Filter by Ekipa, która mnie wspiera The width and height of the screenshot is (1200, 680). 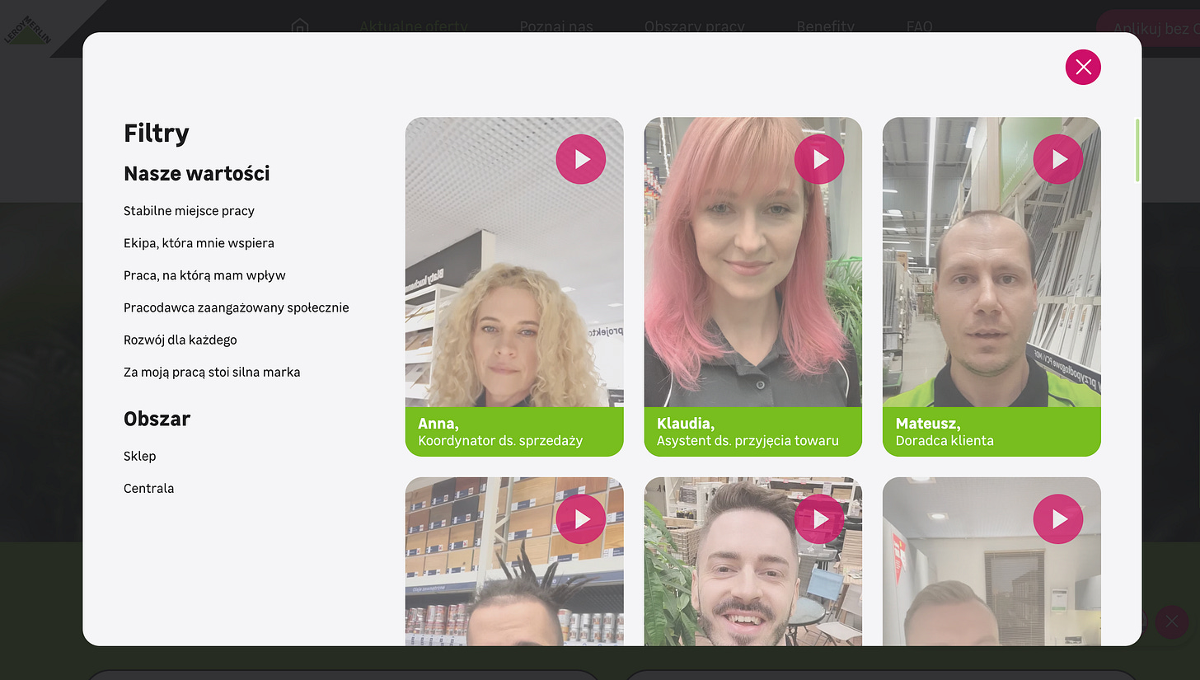coord(199,243)
